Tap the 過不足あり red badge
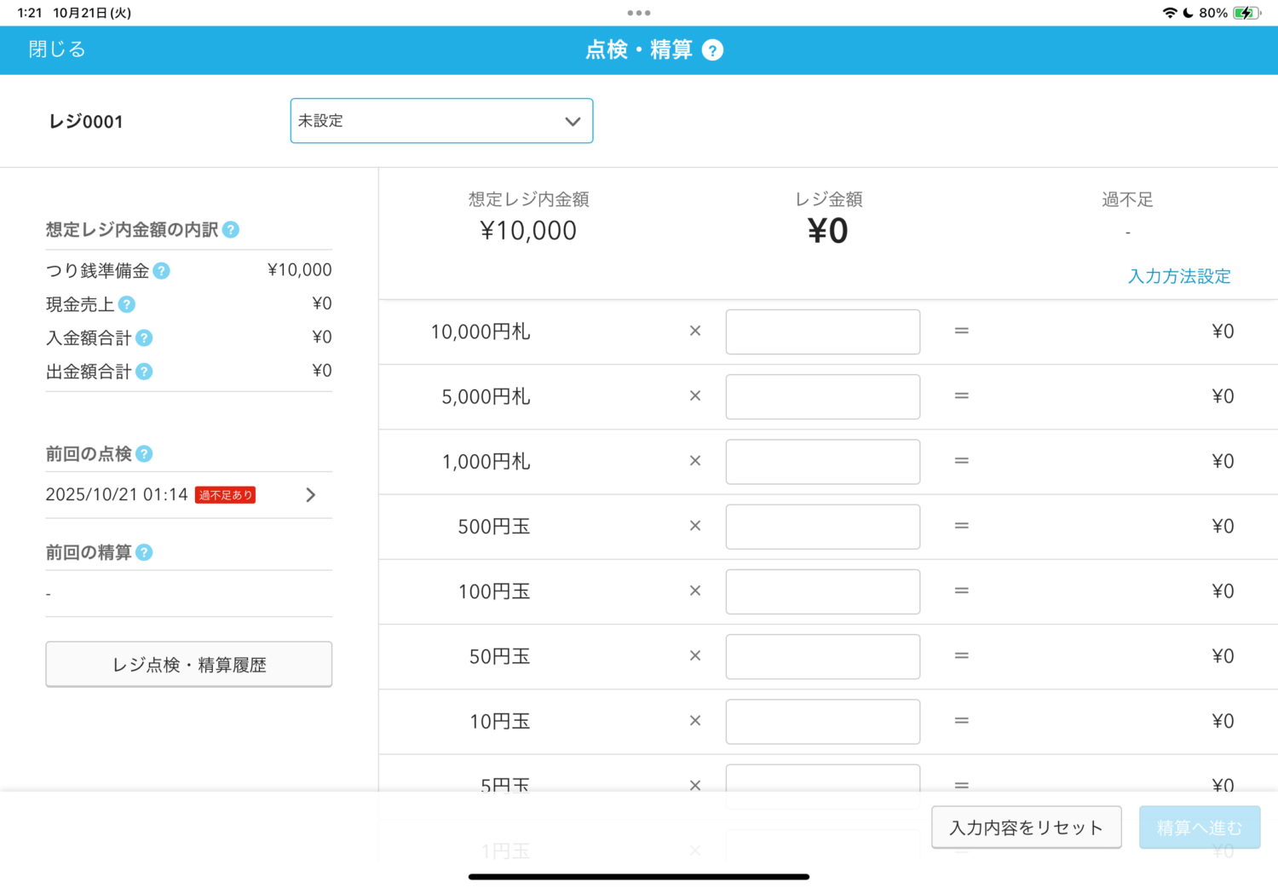1278x888 pixels. [226, 495]
